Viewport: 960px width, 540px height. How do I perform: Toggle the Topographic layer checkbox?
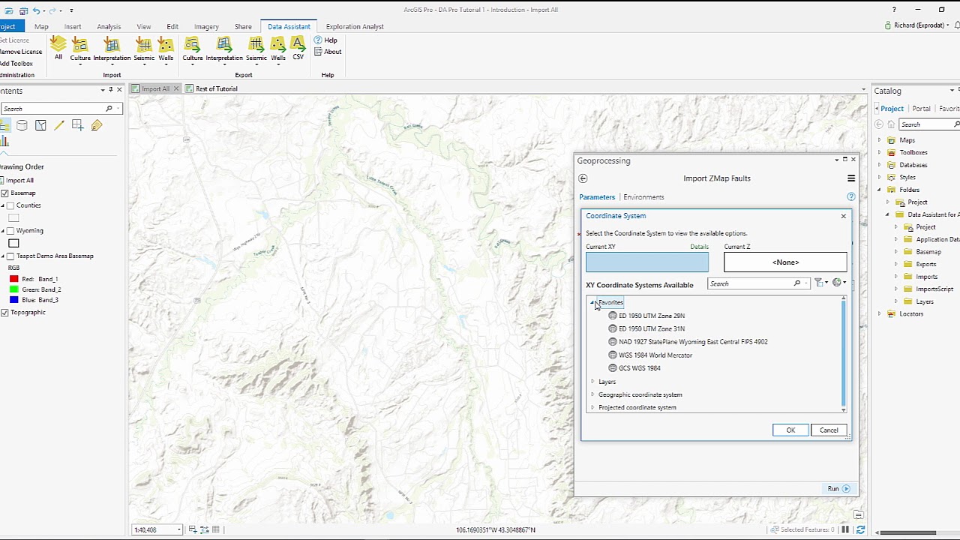point(4,312)
